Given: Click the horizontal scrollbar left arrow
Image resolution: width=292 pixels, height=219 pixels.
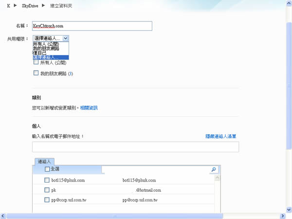Looking at the screenshot, I should [2, 216].
